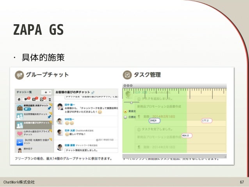The height and width of the screenshot is (187, 249).
Task: Click the pin icon beside chat title
Action: (93, 92)
